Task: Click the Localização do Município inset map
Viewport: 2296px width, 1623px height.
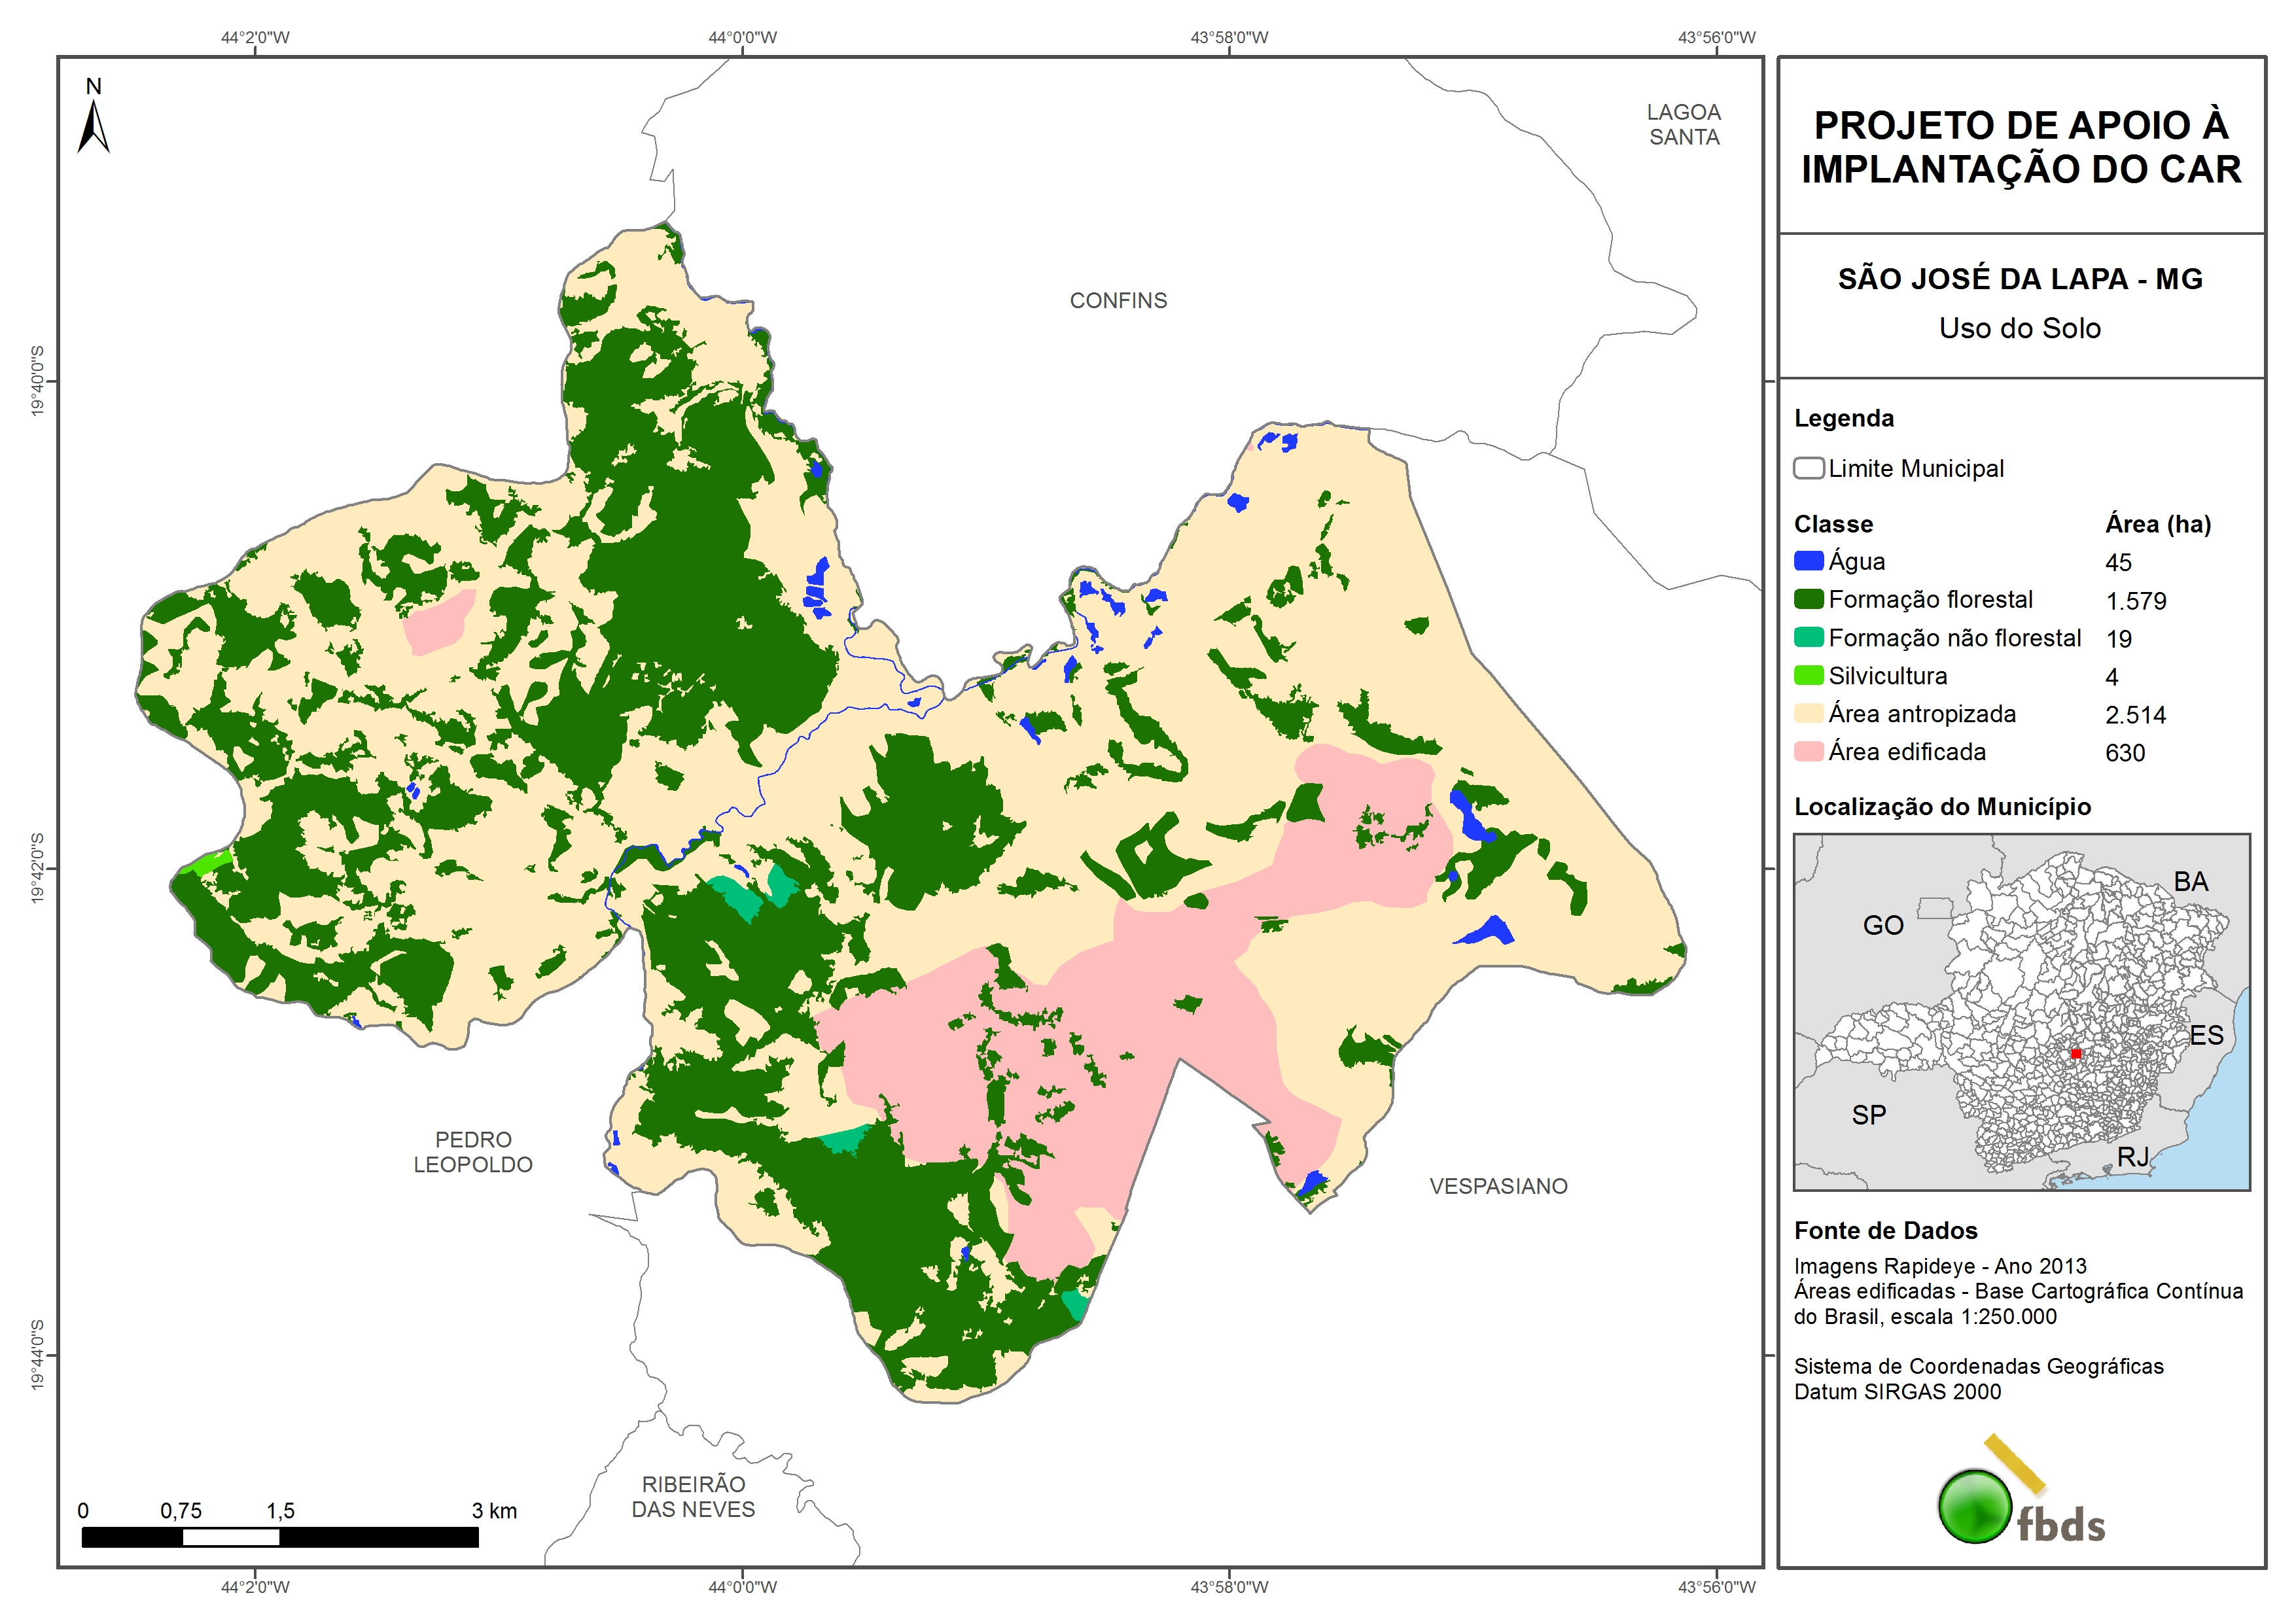Action: click(2021, 1011)
